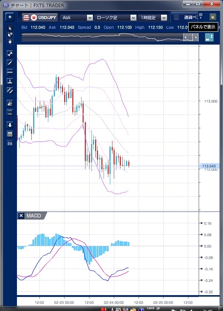Viewport: 223px width, 311px height.
Task: Click the USD/JPY currency pair button
Action: pos(40,17)
